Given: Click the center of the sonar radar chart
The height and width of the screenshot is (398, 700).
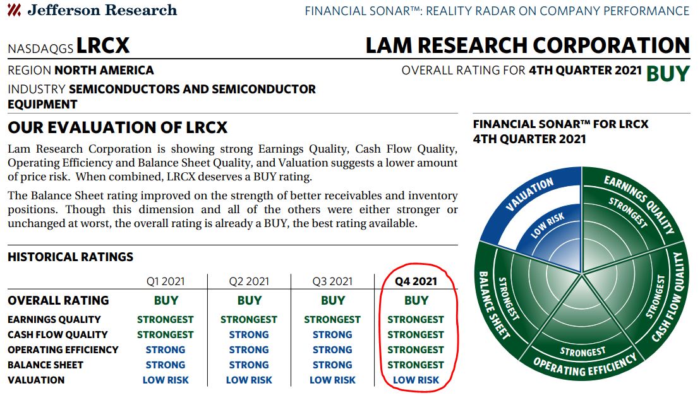Looking at the screenshot, I should pyautogui.click(x=582, y=274).
